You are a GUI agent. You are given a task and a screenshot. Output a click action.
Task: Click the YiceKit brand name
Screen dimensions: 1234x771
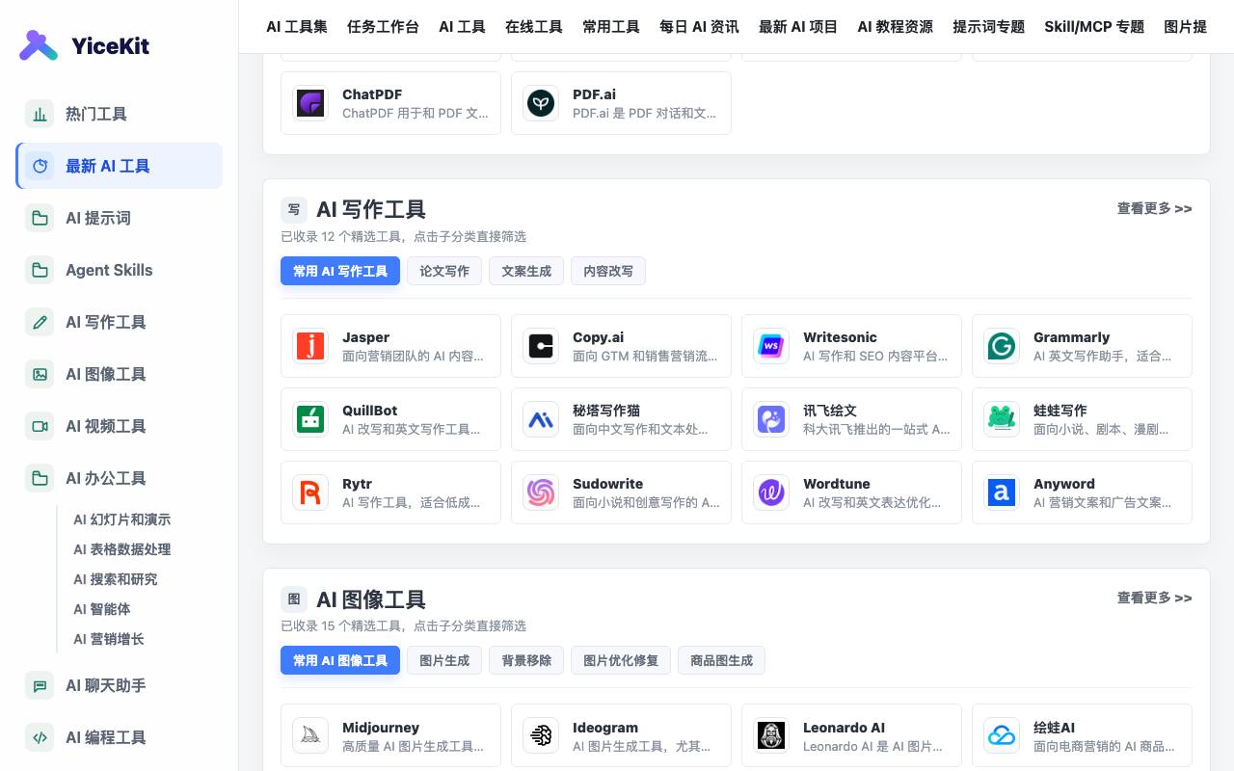[111, 45]
